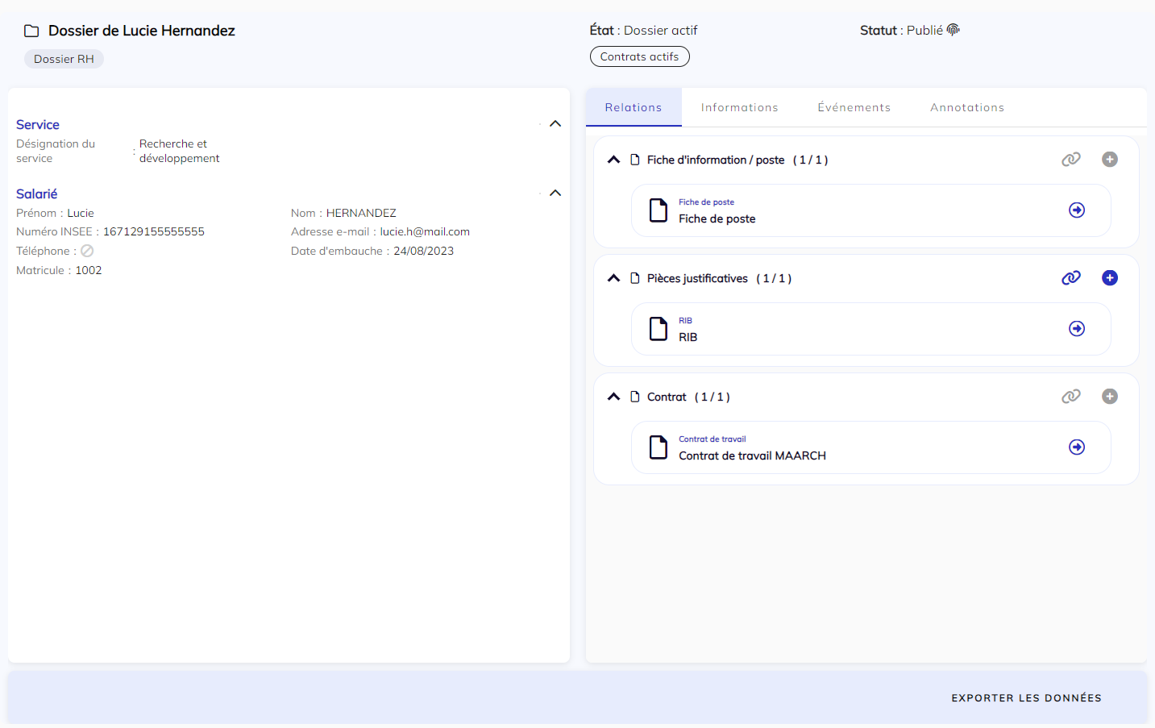
Task: Add a document to Pièces justificatives
Action: coord(1110,278)
